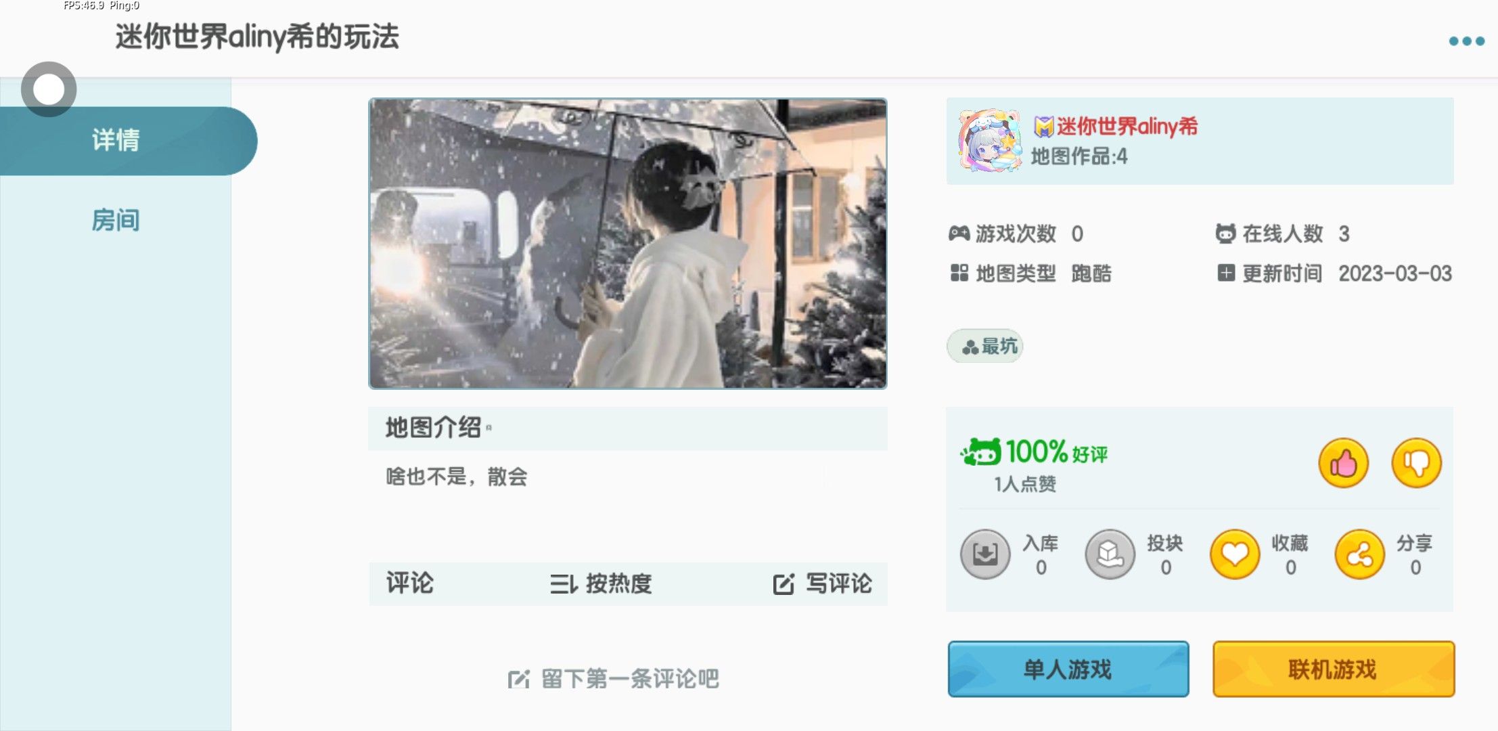This screenshot has width=1498, height=731.
Task: Open the author's avatar profile picture
Action: pyautogui.click(x=989, y=141)
